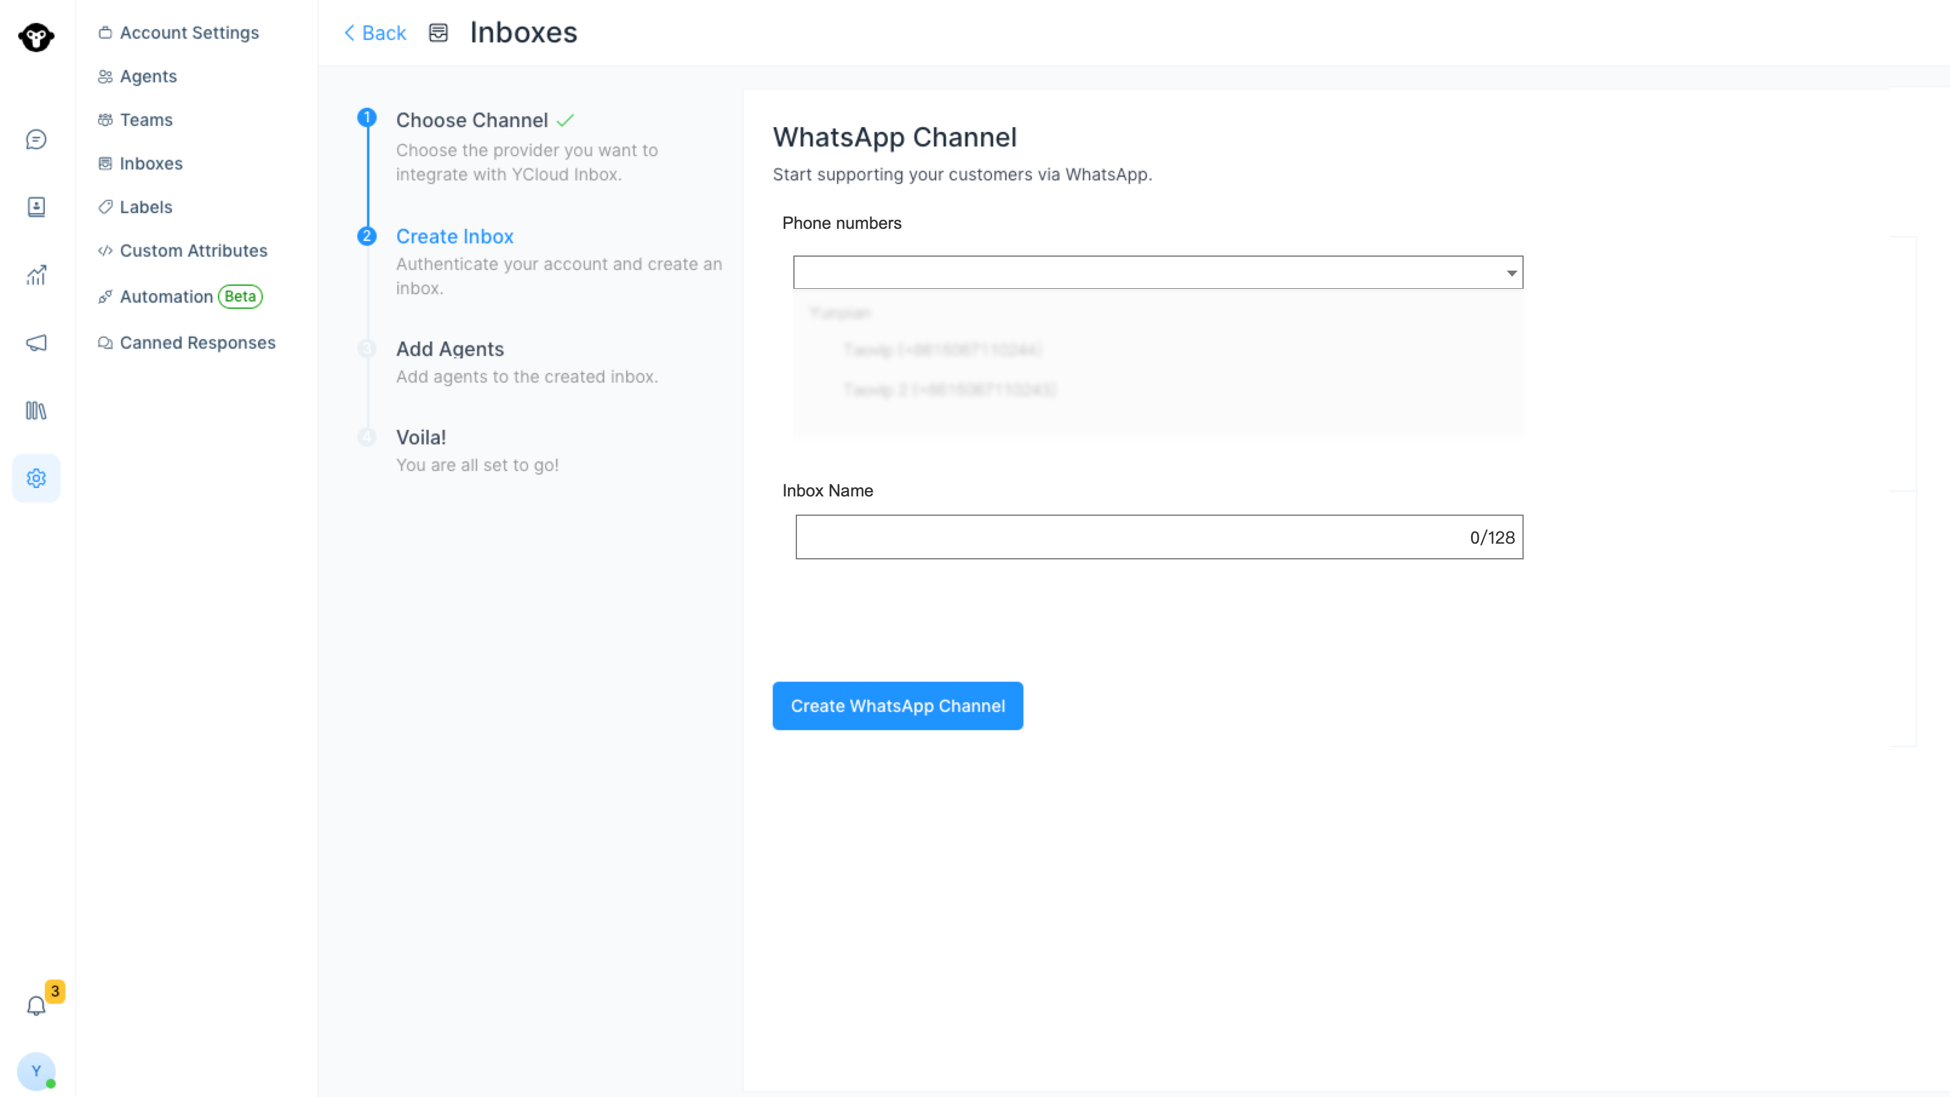Click the Settings gear icon
Viewport: 1950px width, 1097px height.
point(36,478)
